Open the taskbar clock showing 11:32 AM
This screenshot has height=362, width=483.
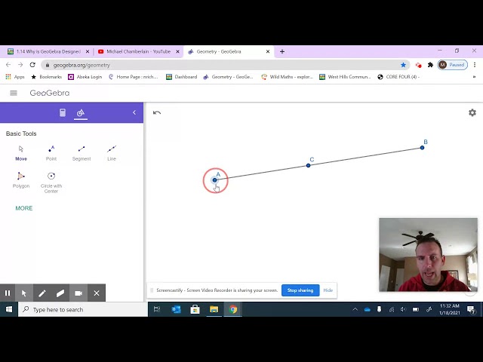pyautogui.click(x=450, y=309)
